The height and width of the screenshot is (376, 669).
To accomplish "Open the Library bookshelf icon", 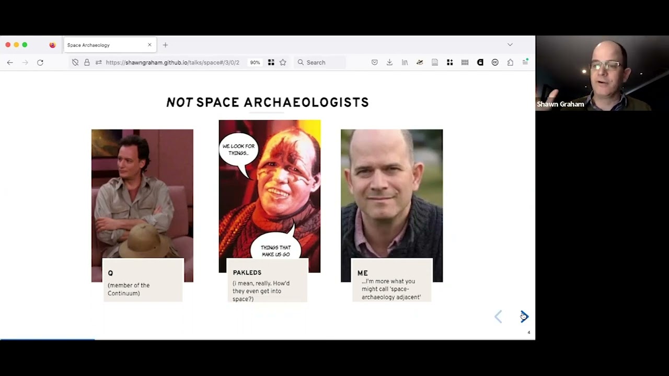I will coord(405,62).
